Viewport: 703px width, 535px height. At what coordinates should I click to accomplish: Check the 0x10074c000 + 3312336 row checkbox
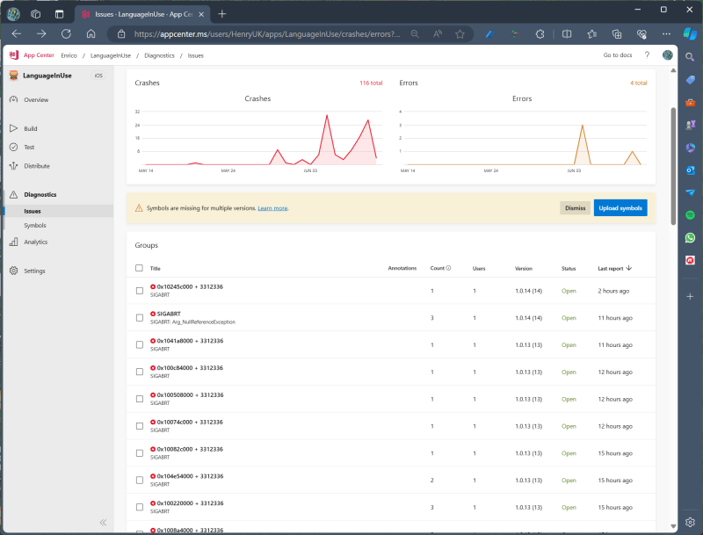(140, 426)
